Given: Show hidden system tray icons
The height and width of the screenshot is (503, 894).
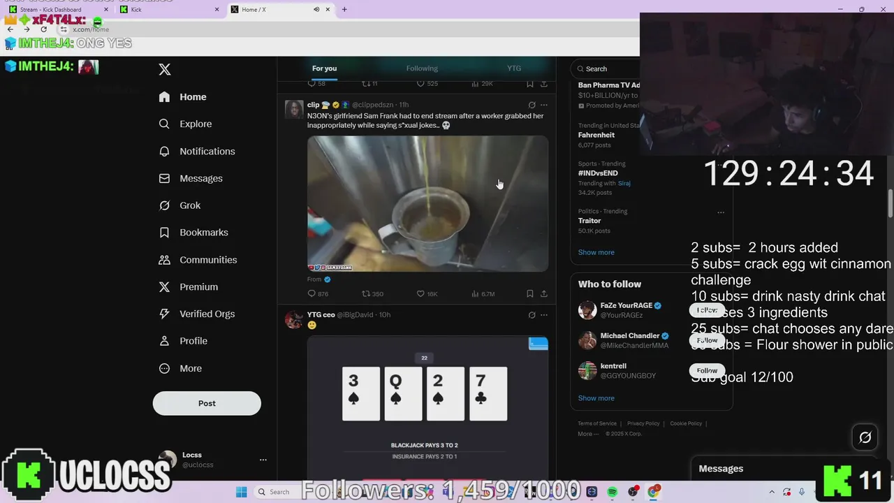Looking at the screenshot, I should click(x=772, y=492).
